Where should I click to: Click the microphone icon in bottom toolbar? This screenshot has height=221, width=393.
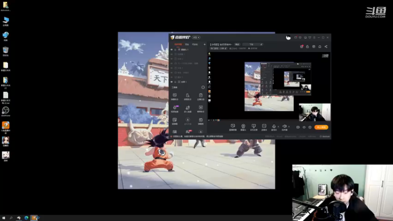274,127
